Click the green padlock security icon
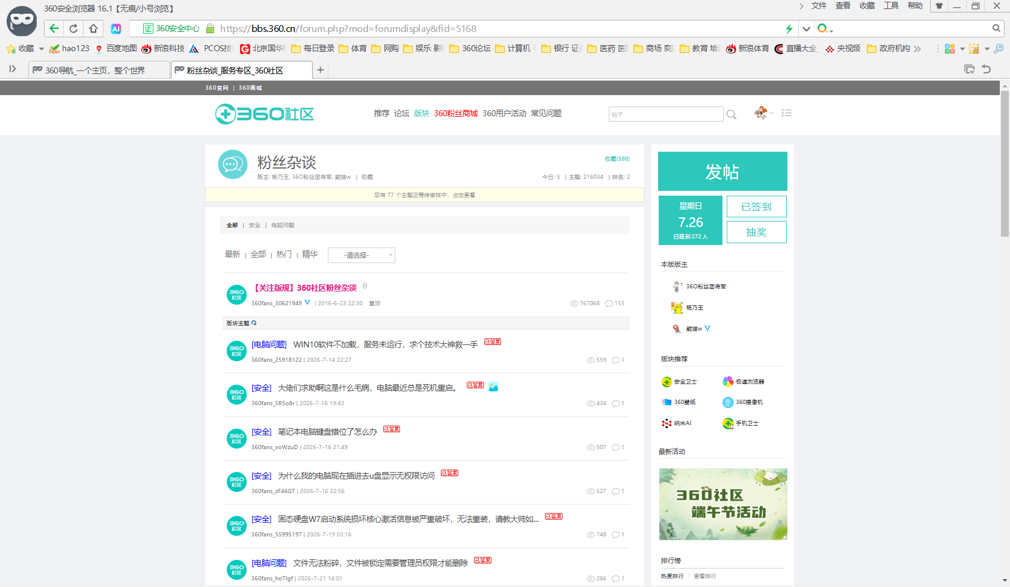Viewport: 1010px width, 587px height. [211, 28]
